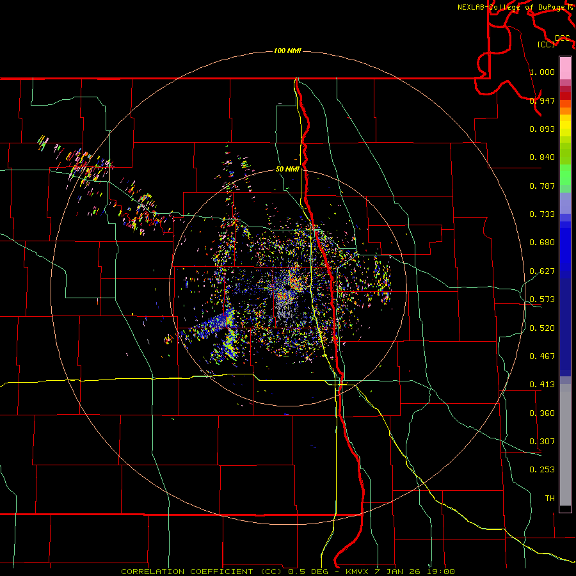Click the 0.520 color scale value

(542, 328)
